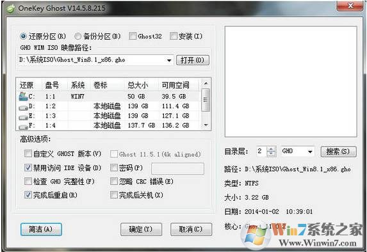Select the D: drive icon
This screenshot has width=367, height=252.
(x=23, y=108)
